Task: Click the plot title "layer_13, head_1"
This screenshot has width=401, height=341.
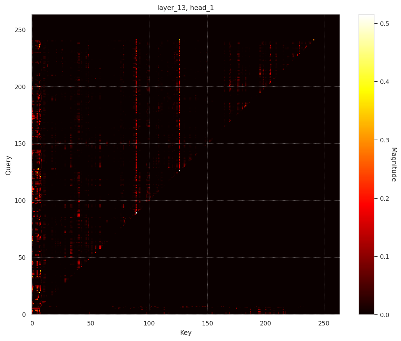Action: click(185, 8)
